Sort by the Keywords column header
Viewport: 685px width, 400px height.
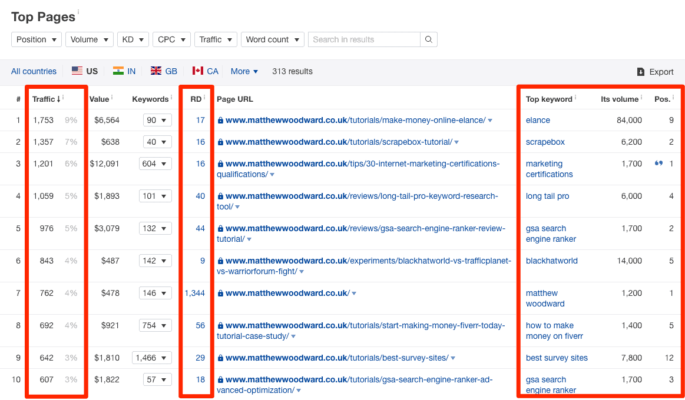150,99
